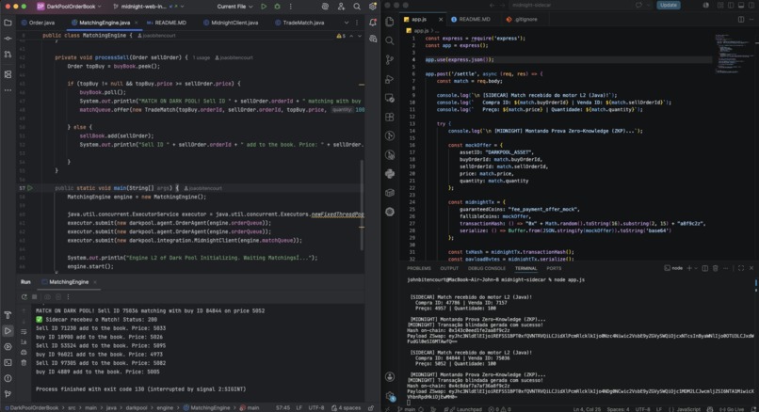Open the Problems tool window in IntelliJ
The height and width of the screenshot is (412, 759).
pos(8,378)
